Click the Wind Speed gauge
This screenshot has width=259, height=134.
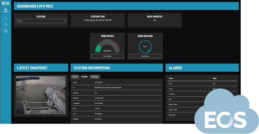tap(107, 47)
